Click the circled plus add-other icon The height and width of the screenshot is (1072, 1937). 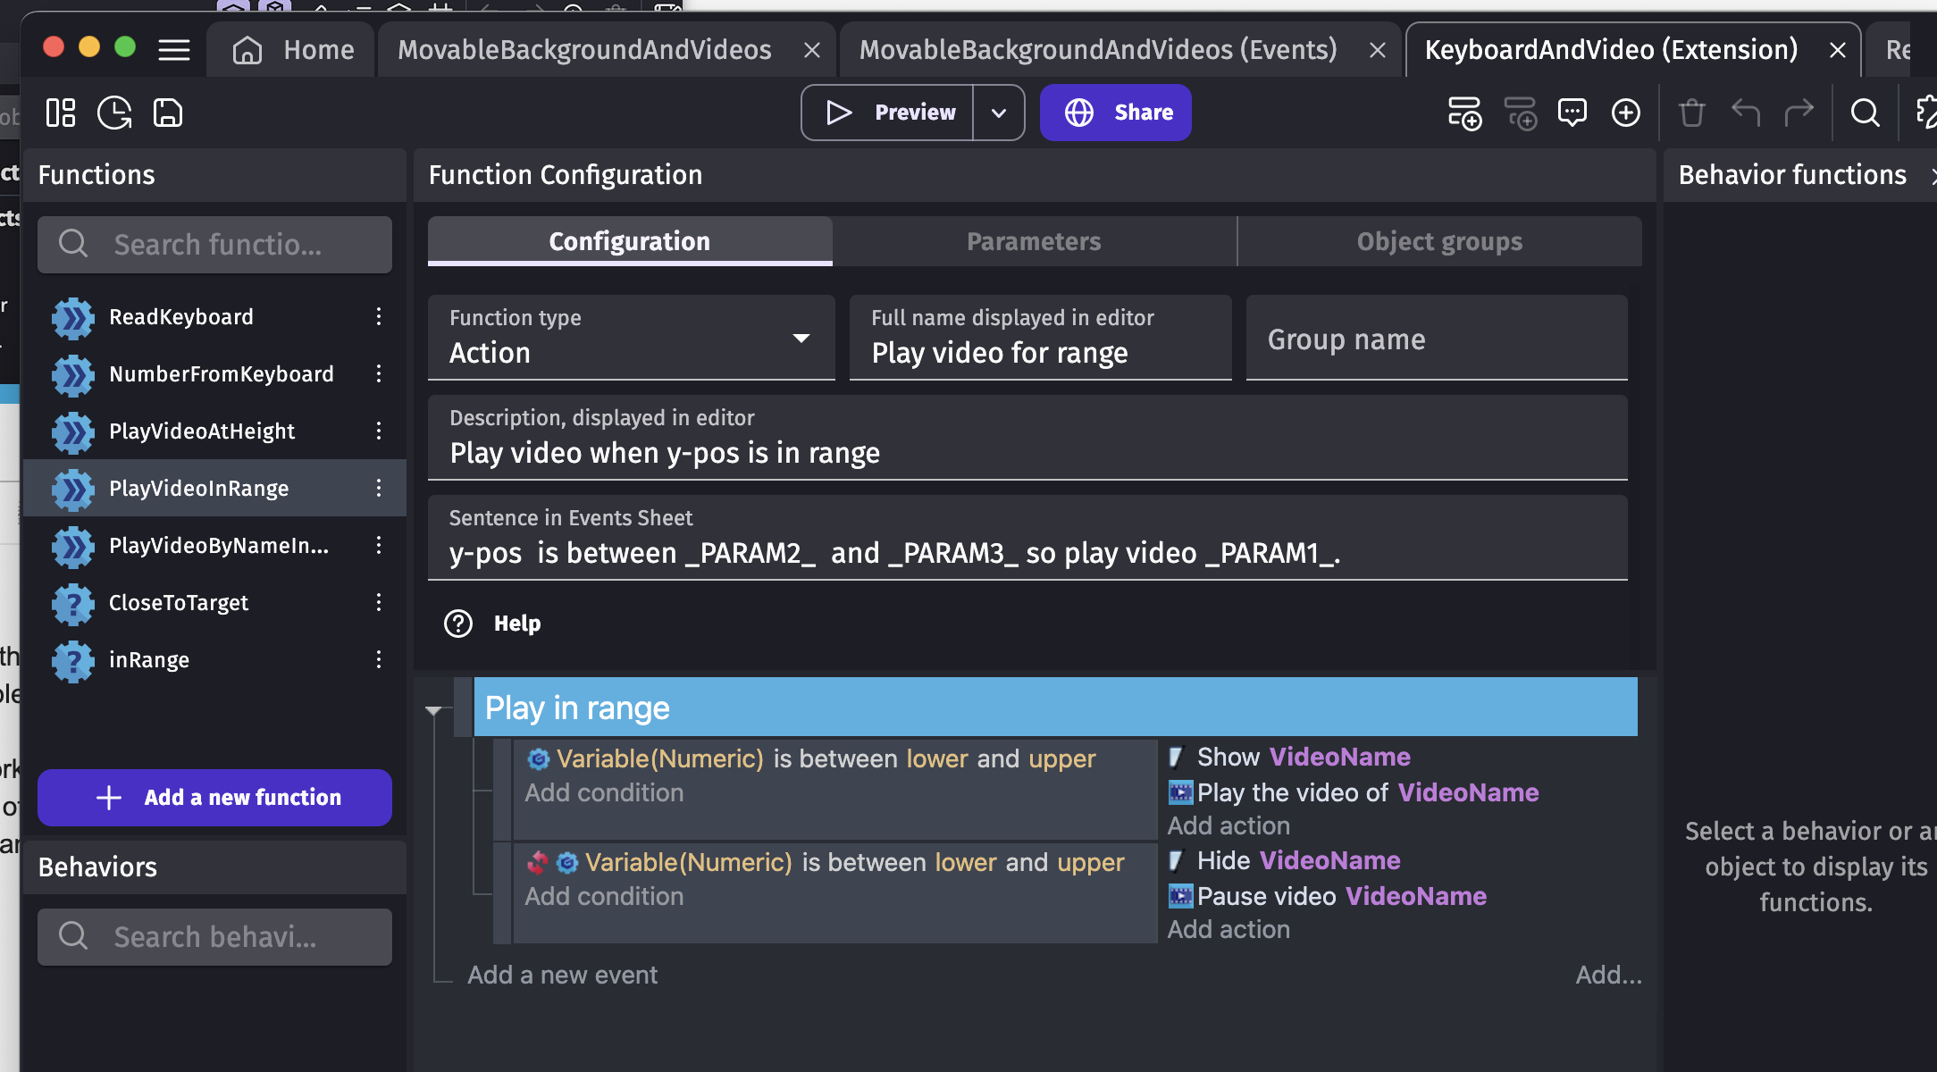[x=1626, y=113]
